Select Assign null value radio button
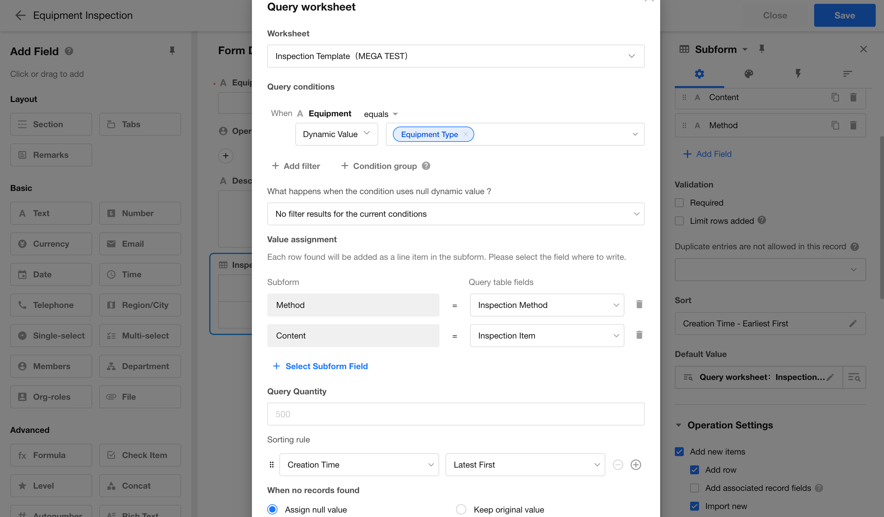The width and height of the screenshot is (884, 517). [x=272, y=509]
